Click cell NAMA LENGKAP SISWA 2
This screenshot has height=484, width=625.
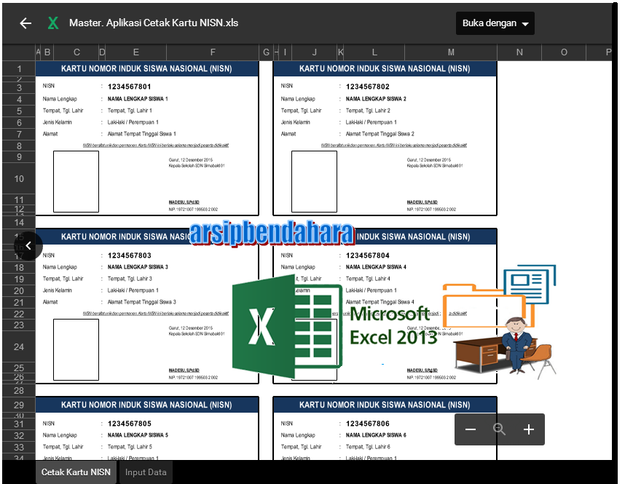(376, 99)
